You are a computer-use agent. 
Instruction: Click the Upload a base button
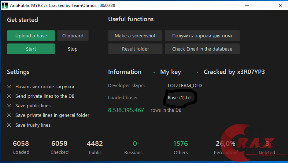(x=31, y=36)
